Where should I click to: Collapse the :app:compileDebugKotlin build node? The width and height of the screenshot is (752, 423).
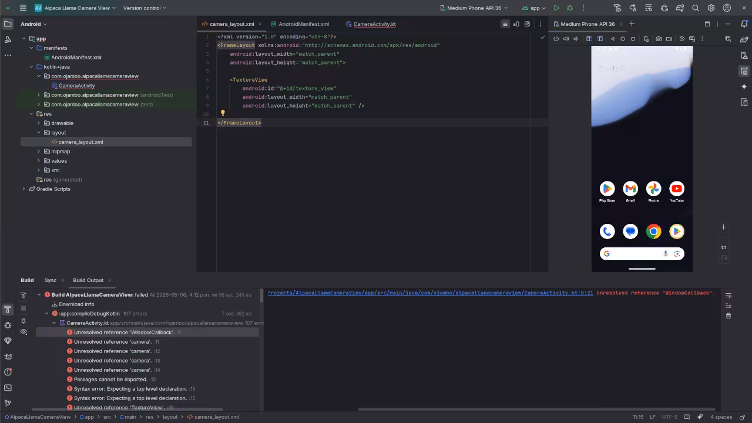(46, 314)
